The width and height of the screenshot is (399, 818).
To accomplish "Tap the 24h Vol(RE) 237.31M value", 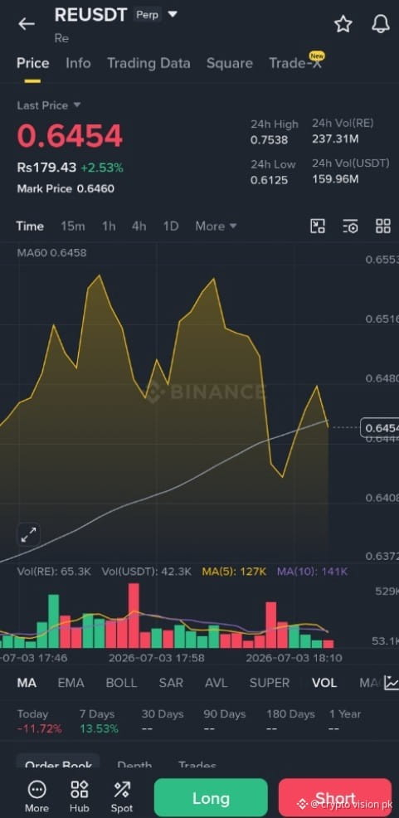I will coord(335,139).
